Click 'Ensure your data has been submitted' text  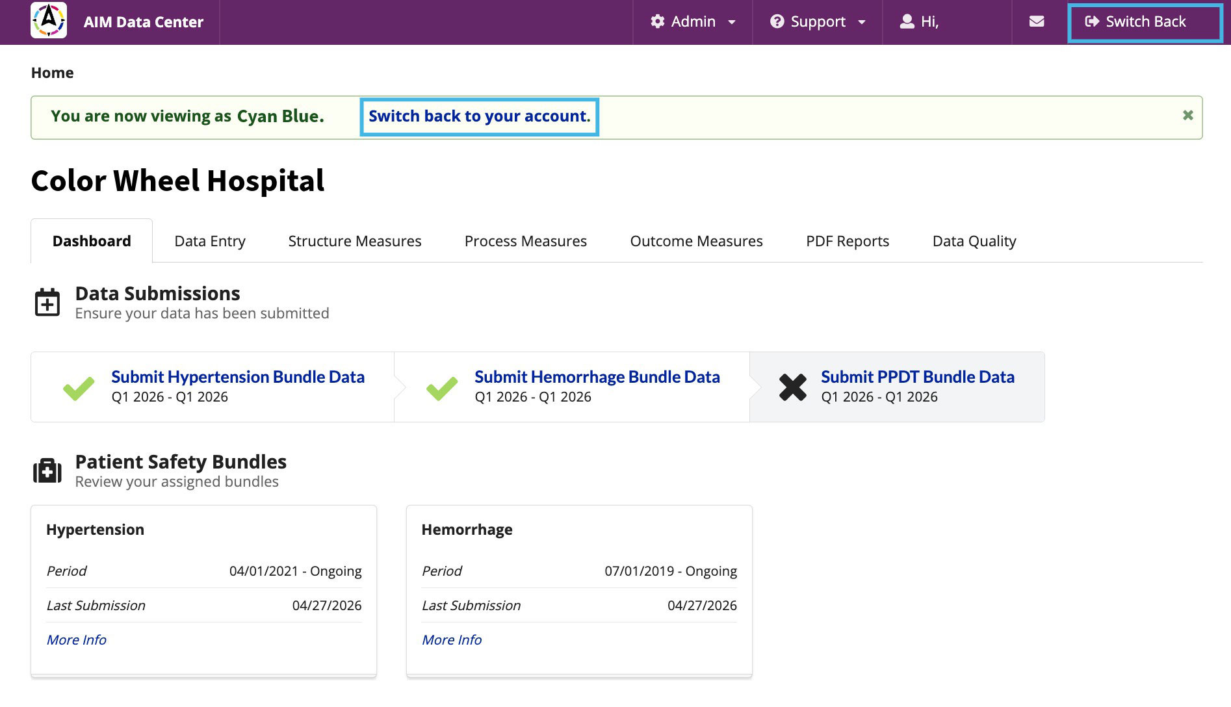click(x=202, y=314)
